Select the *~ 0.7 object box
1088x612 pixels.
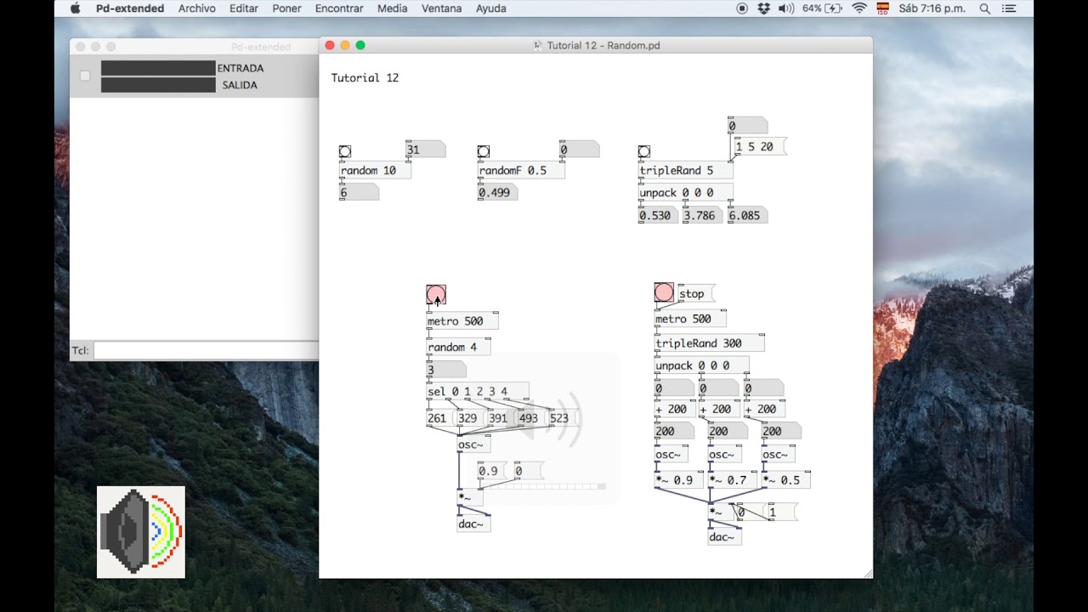click(734, 480)
